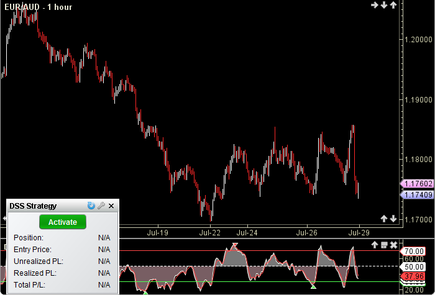
Task: Click the 1.18000 price axis label
Action: [418, 160]
